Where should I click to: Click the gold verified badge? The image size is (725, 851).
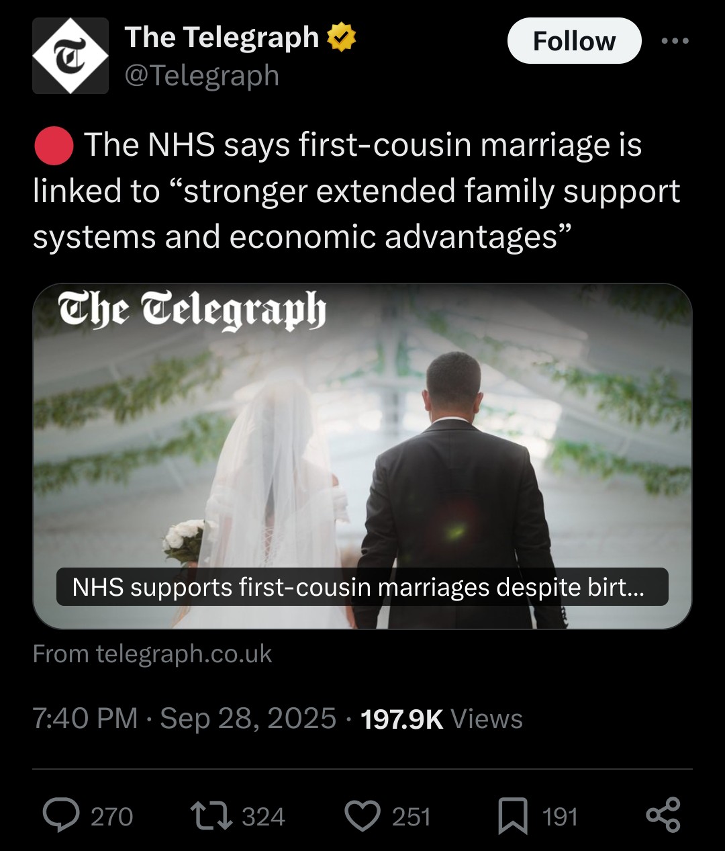(x=341, y=37)
